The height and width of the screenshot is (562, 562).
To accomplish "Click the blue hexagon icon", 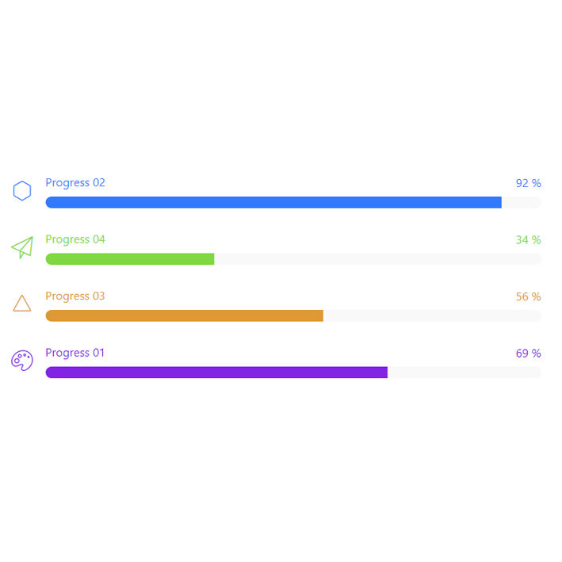I will tap(22, 191).
